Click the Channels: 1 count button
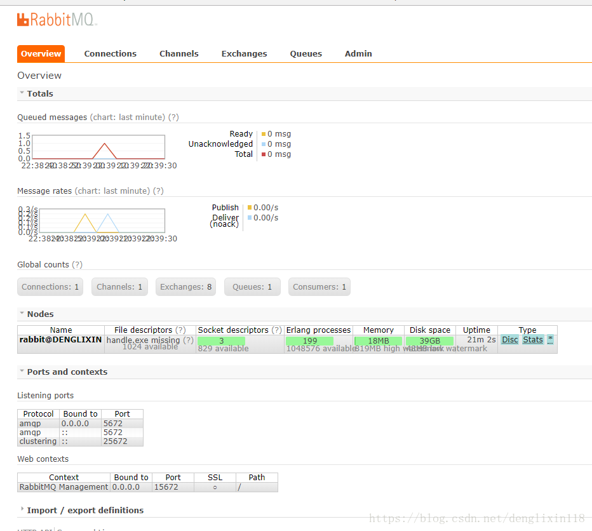Image resolution: width=592 pixels, height=531 pixels. click(x=119, y=287)
